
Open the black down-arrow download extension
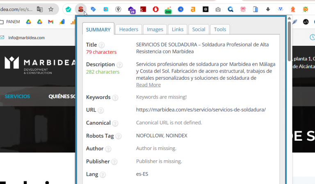(x=268, y=9)
